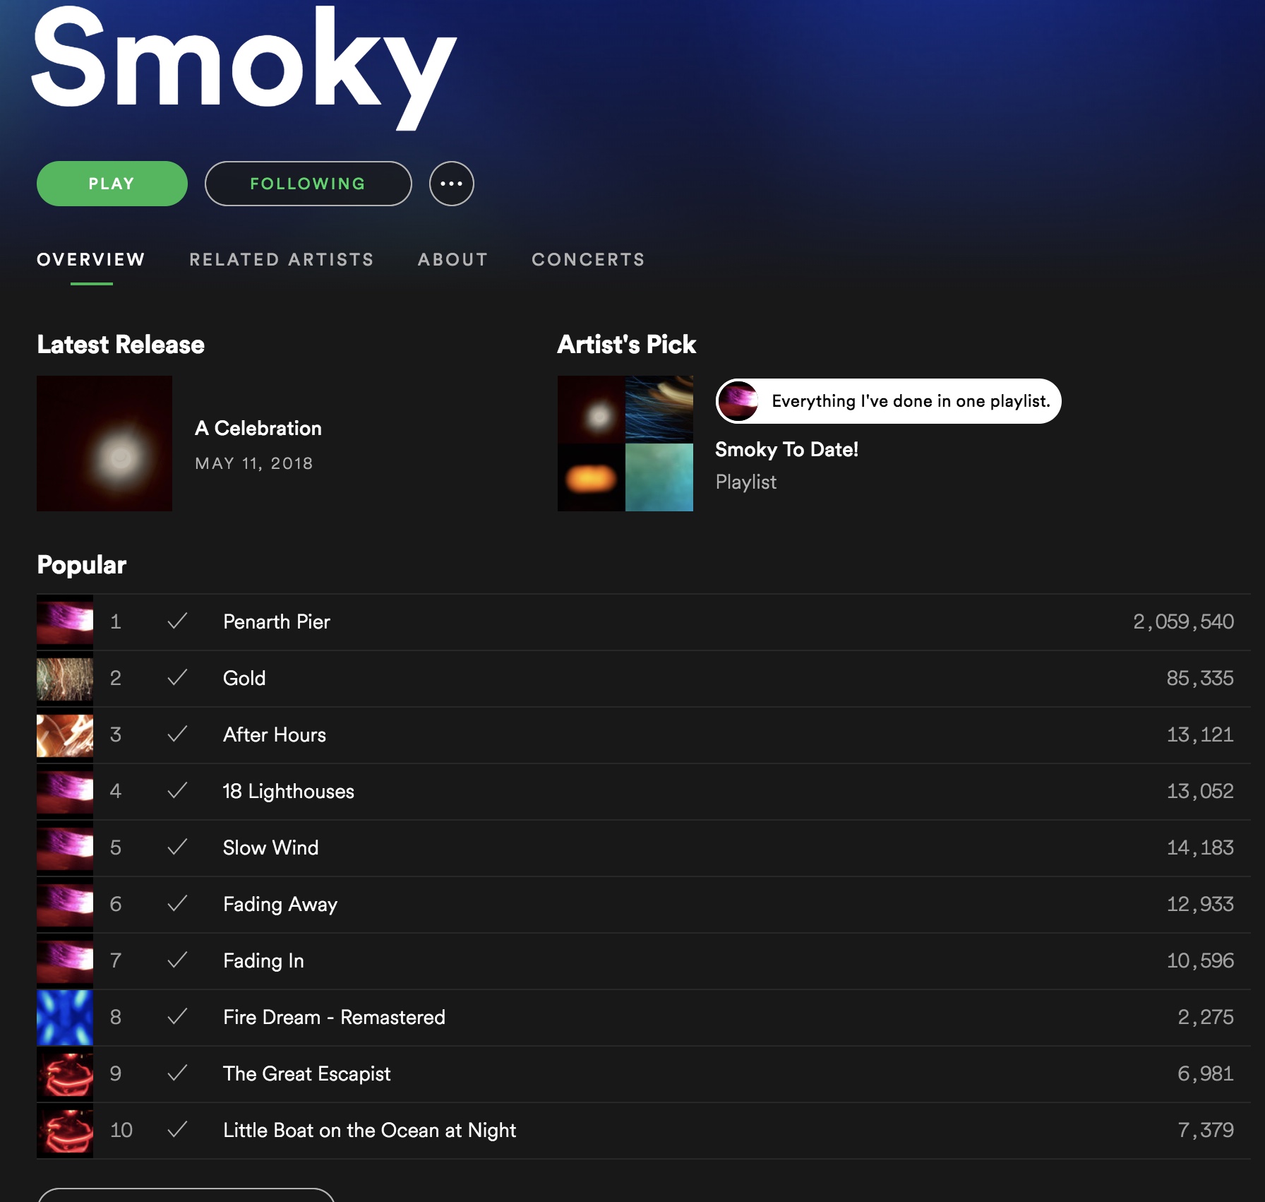Open the Smoky To Date! playlist link

tap(786, 449)
